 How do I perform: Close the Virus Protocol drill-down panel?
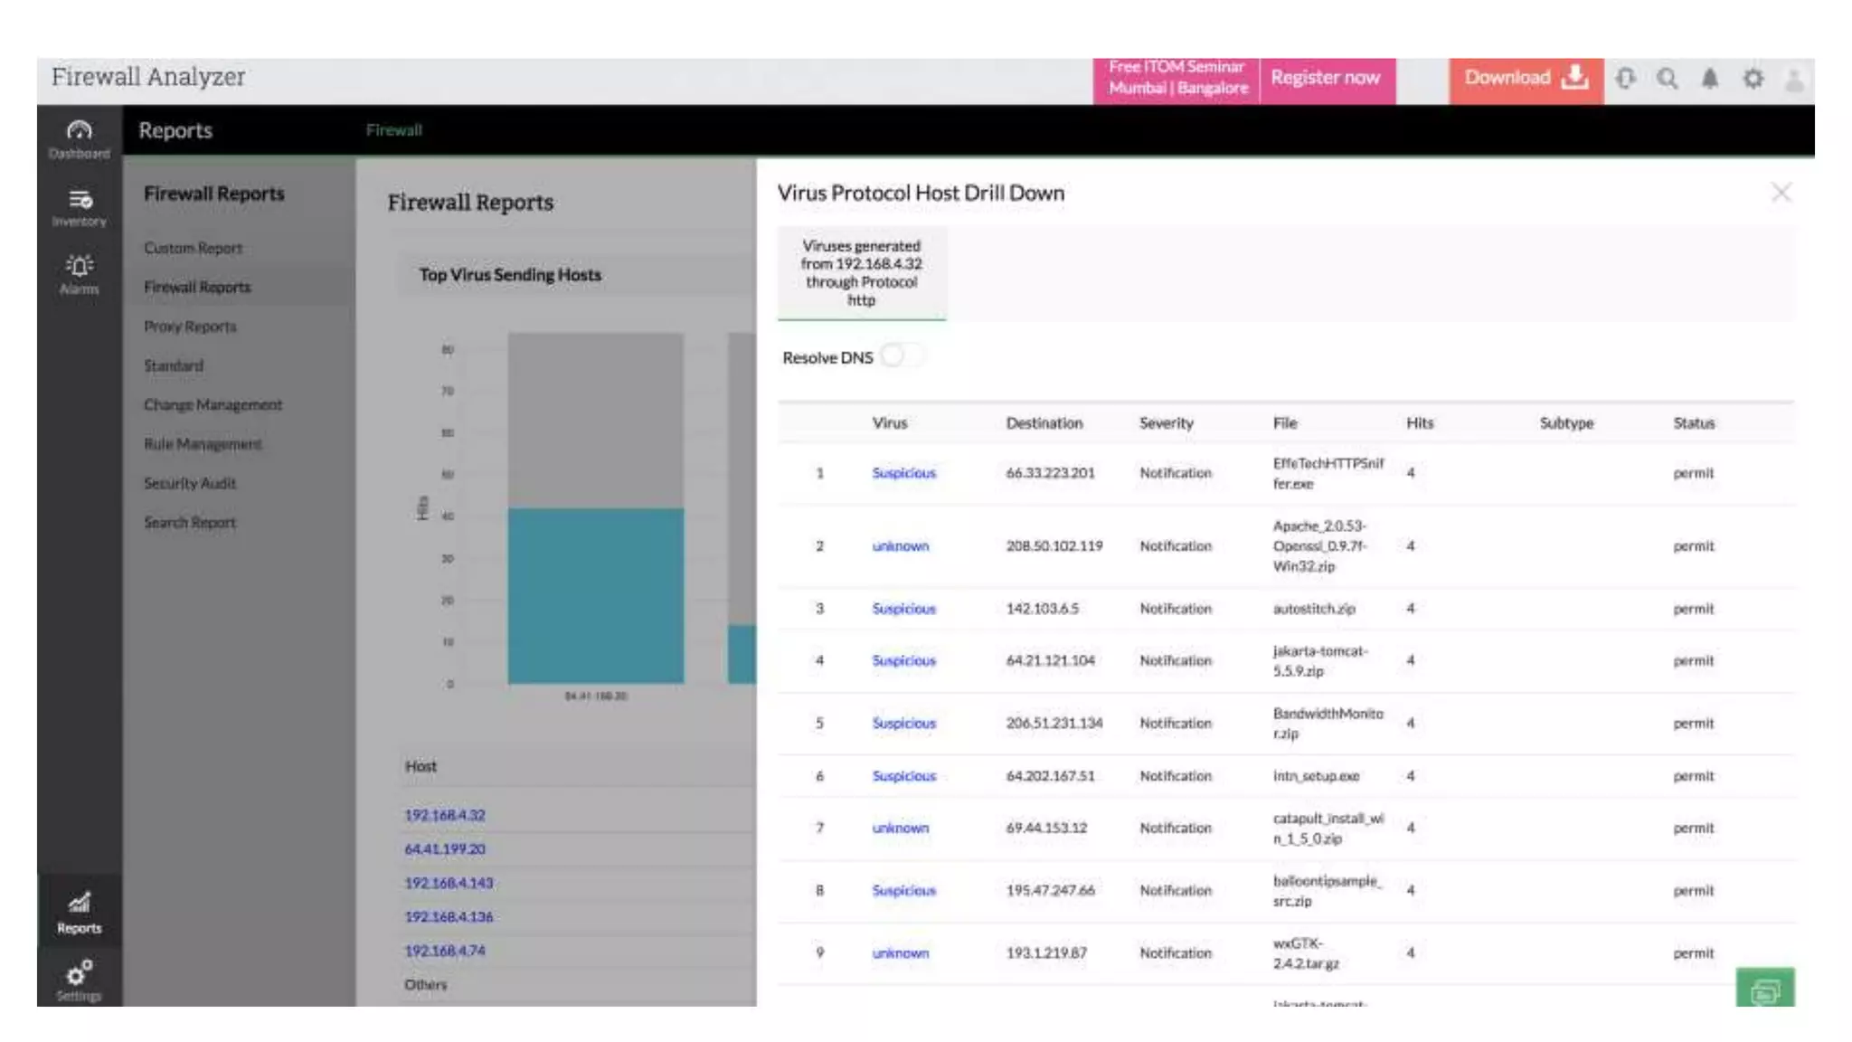pos(1781,193)
